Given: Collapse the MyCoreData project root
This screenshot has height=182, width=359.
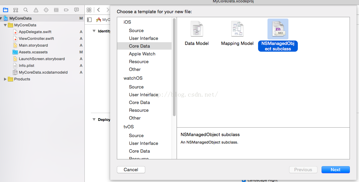Looking at the screenshot, I should pyautogui.click(x=1, y=18).
